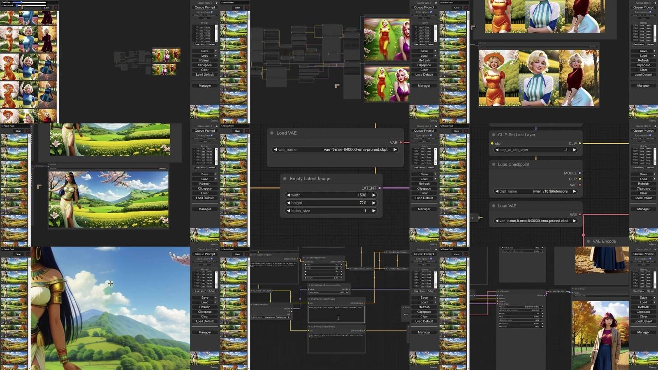Increase width value in Empty Latent Image
Image resolution: width=658 pixels, height=370 pixels.
[374, 195]
